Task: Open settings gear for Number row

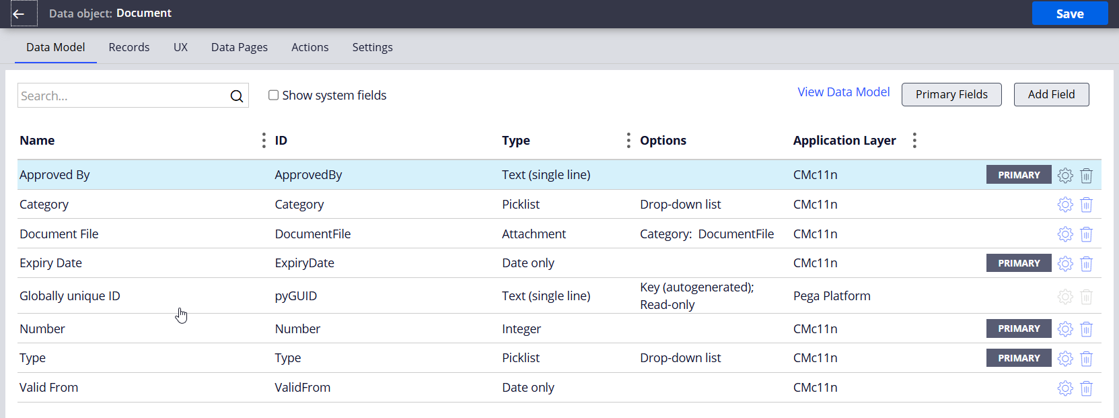Action: [1064, 329]
